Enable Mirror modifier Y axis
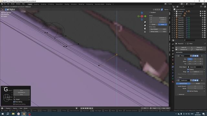The image size is (207, 116). pos(195,59)
